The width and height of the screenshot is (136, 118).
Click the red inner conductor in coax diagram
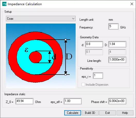tap(35, 57)
